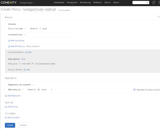
Task: Open the Platform menu
Action: 98,2
